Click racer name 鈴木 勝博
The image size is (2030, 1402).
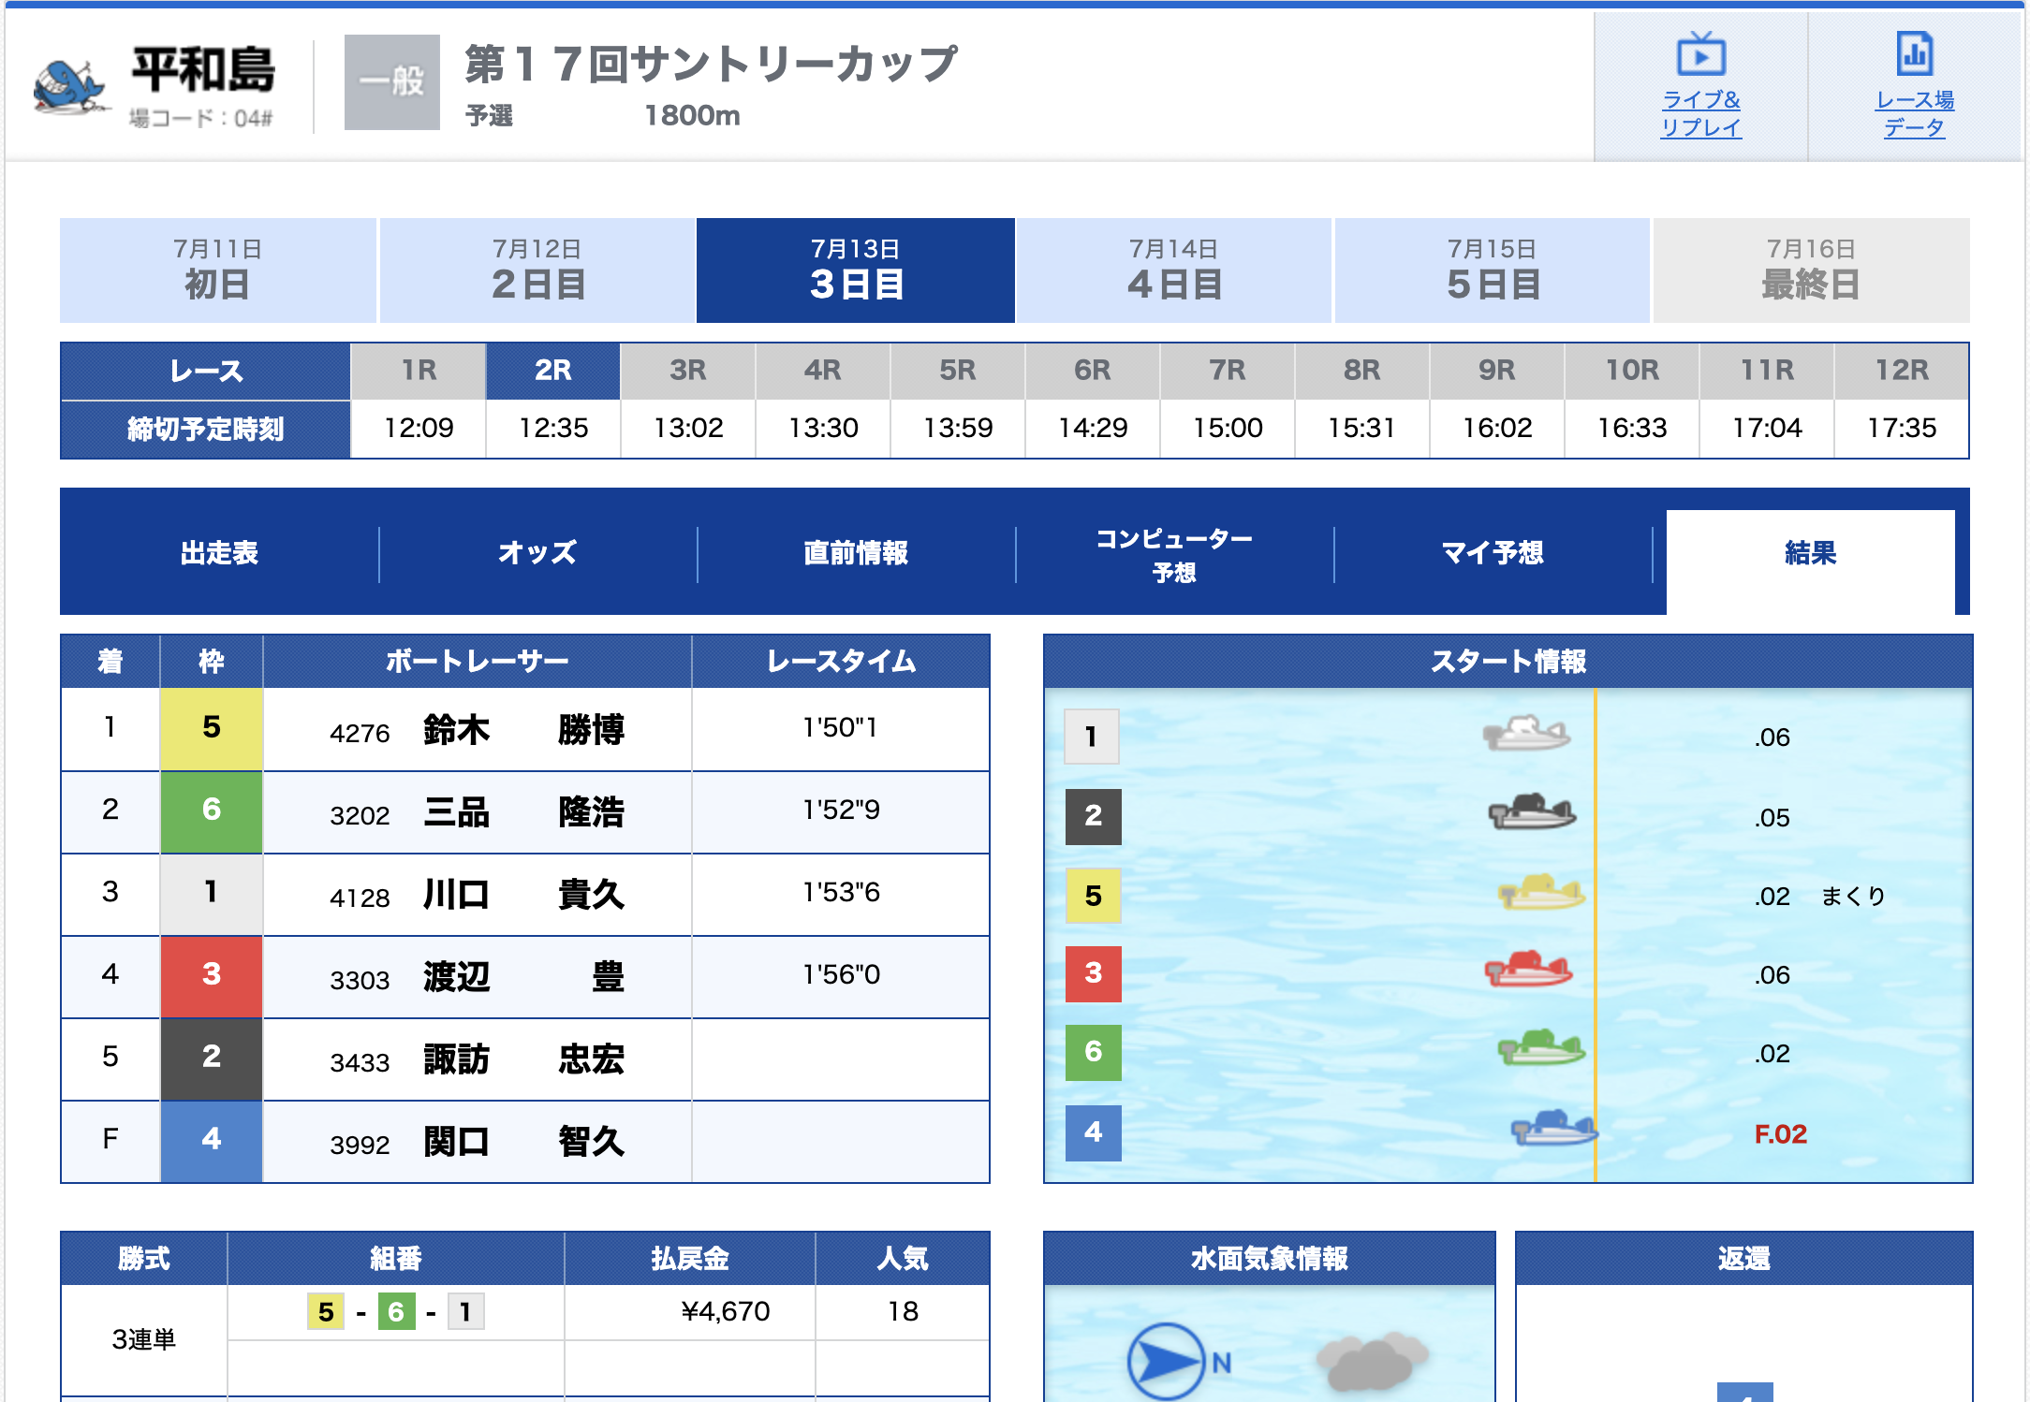[523, 730]
